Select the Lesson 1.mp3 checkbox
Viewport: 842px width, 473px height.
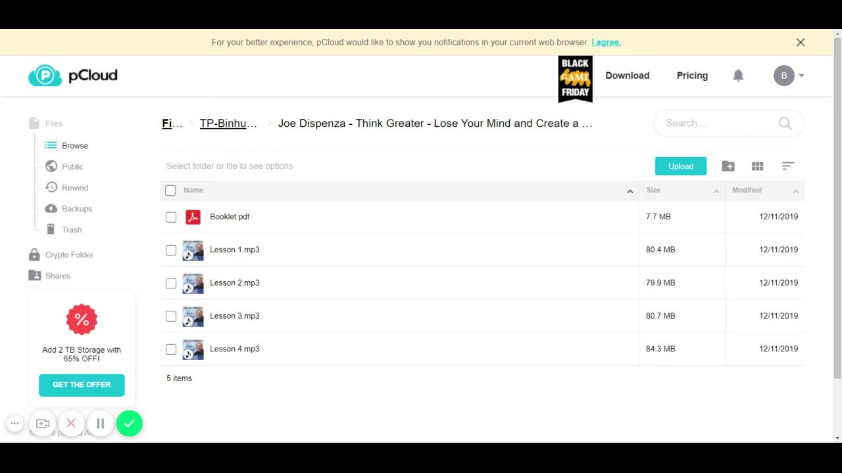[x=171, y=250]
